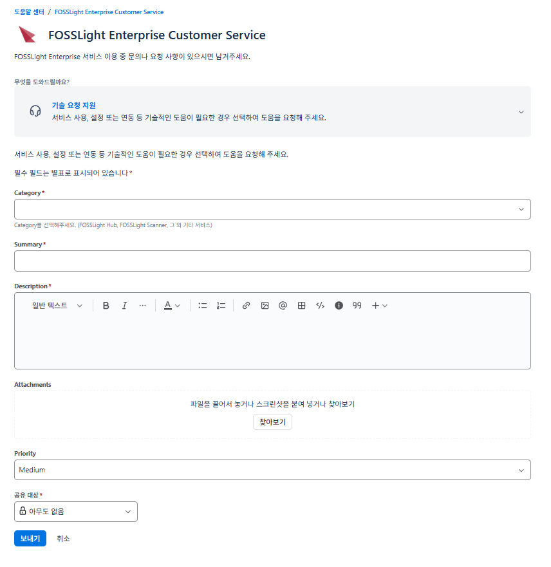The width and height of the screenshot is (551, 567).
Task: Open FOSSLight Enterprise Customer Service breadcrumb link
Action: point(109,12)
